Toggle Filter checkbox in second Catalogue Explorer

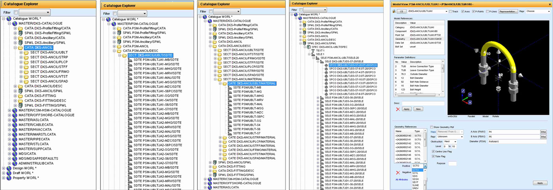115,13
